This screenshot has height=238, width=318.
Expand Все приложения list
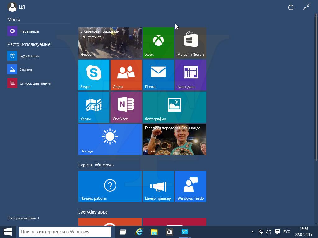pyautogui.click(x=23, y=218)
